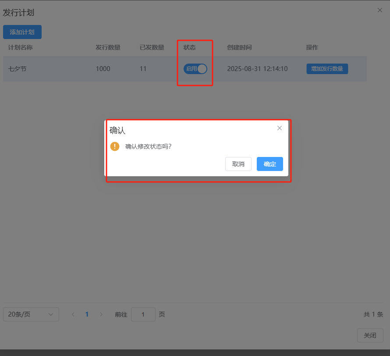Viewport: 390px width, 356px height.
Task: Toggle the 启用 status switch for 七夕节
Action: (195, 69)
